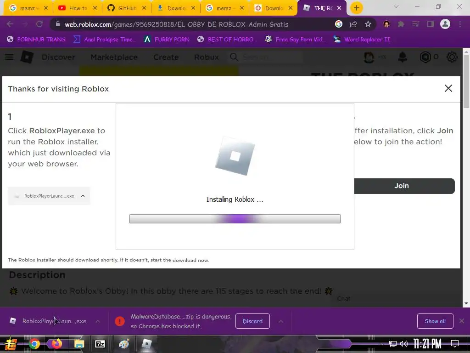
Task: Click the Roblox installer taskbar icon
Action: click(146, 344)
